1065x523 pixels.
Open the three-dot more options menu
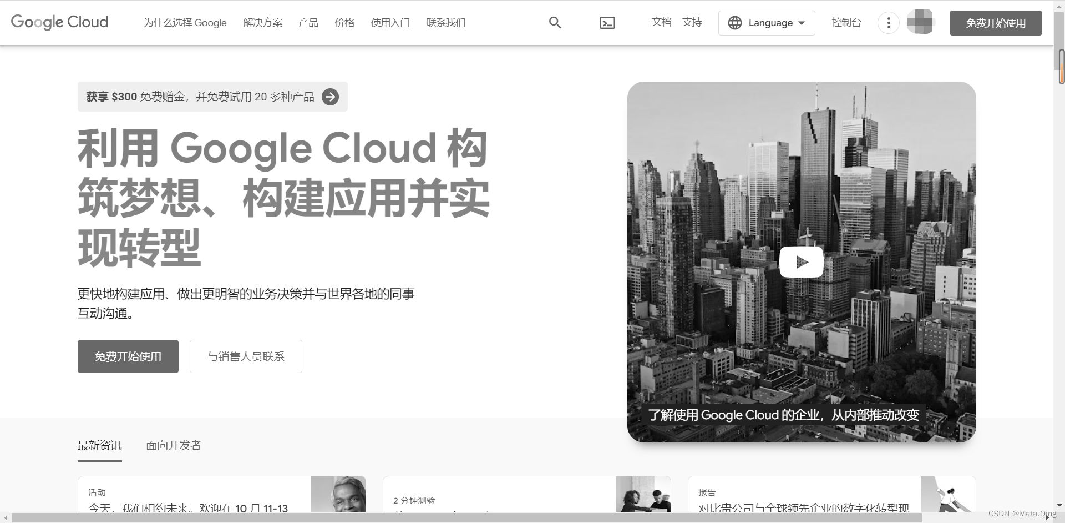(889, 23)
